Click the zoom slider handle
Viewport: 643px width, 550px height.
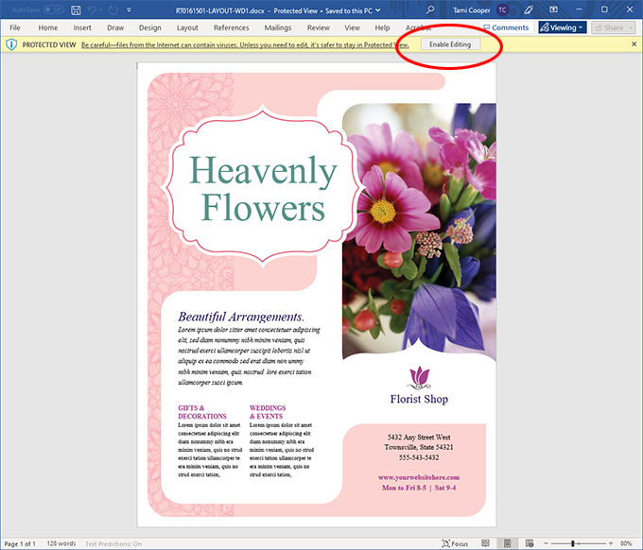tap(573, 543)
